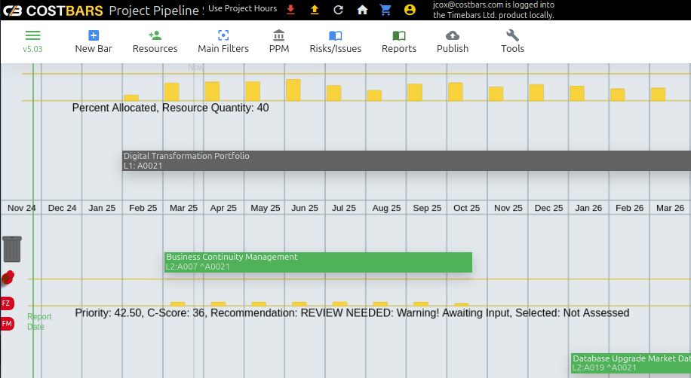This screenshot has height=378, width=691.
Task: Select the Business Continuity Management bar
Action: 318,262
